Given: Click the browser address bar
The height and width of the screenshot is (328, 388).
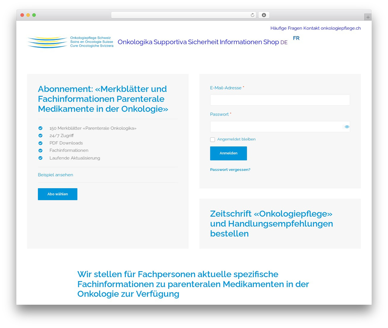Looking at the screenshot, I should (184, 15).
